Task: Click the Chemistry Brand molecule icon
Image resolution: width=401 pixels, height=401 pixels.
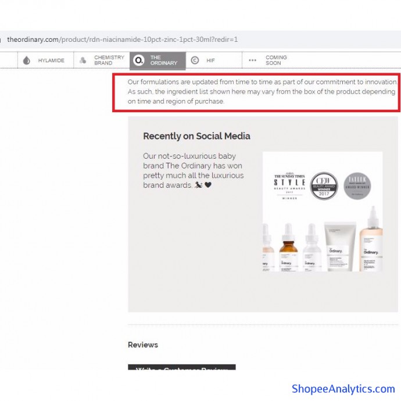Action: coord(83,60)
